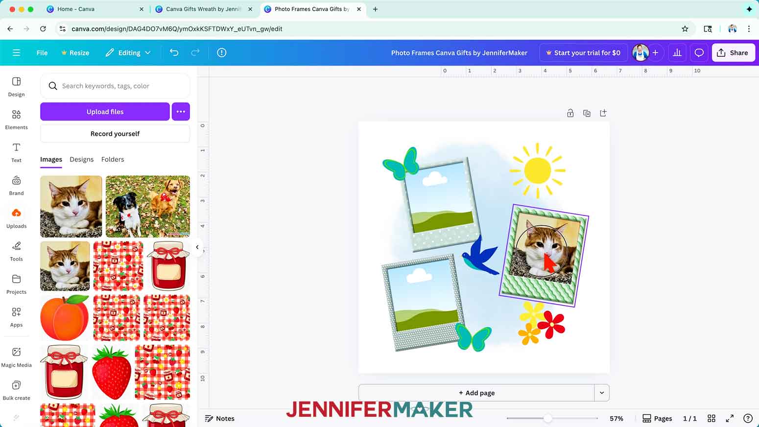
Task: Toggle the Pages view
Action: point(657,418)
